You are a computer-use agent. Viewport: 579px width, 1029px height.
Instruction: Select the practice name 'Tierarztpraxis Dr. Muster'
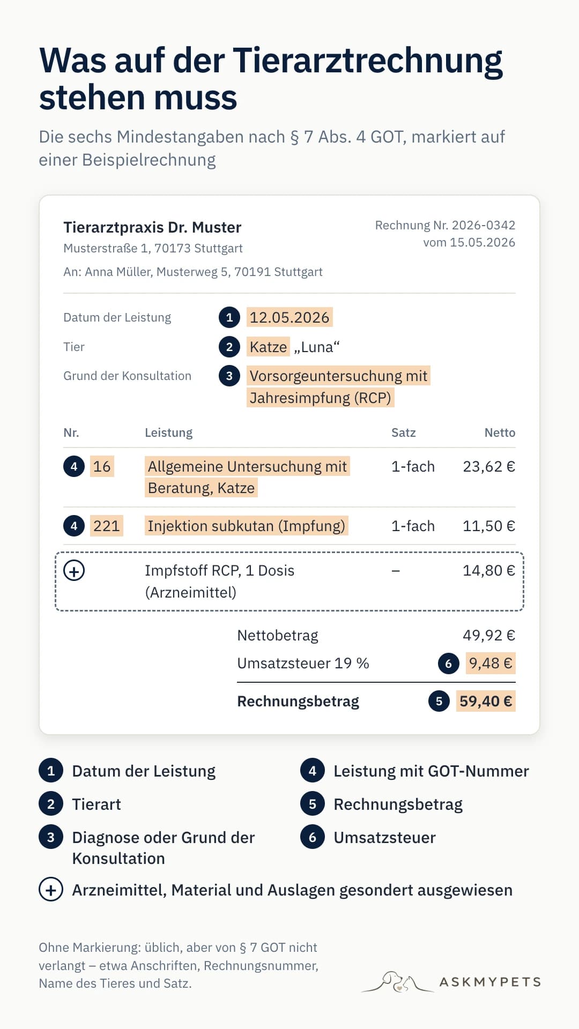152,227
